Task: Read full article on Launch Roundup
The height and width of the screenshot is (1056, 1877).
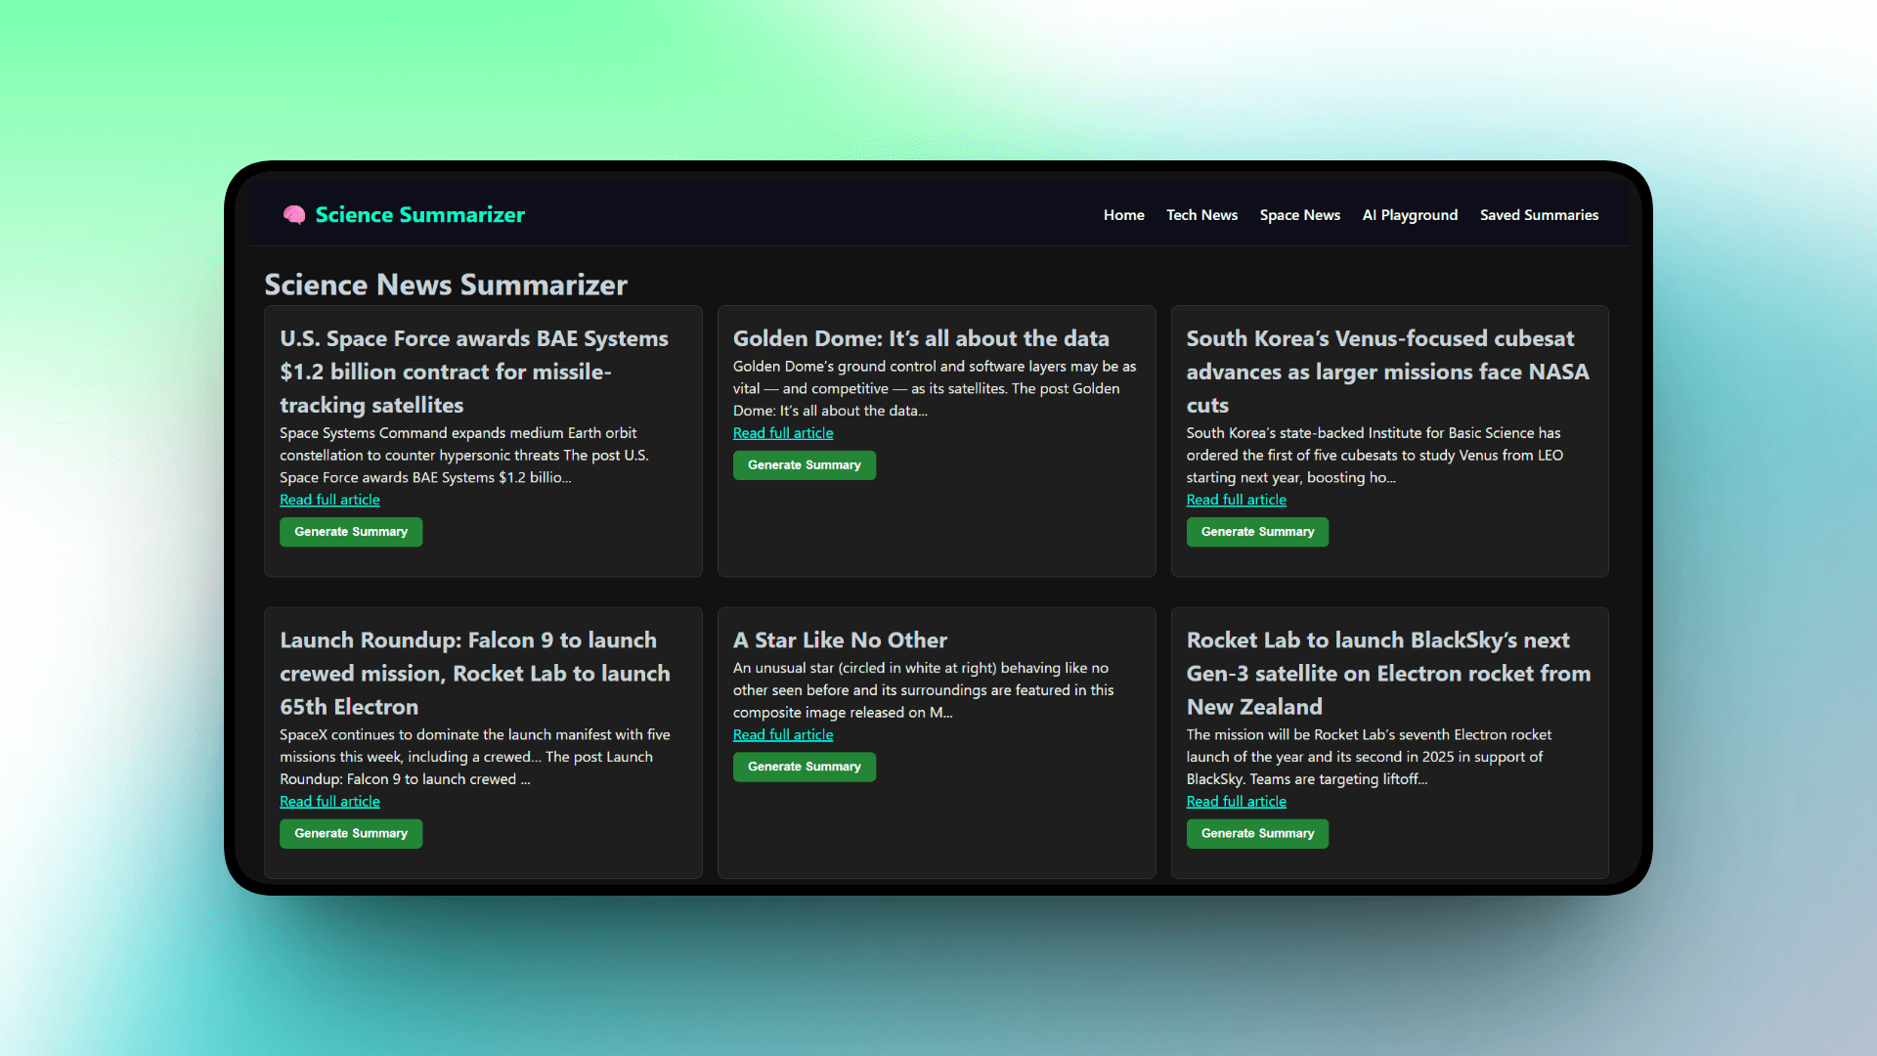Action: pyautogui.click(x=329, y=802)
